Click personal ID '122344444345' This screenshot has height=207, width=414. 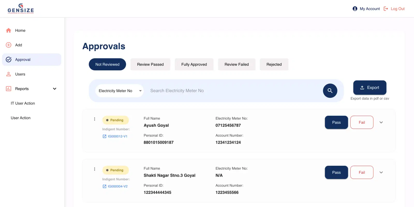[x=158, y=193]
